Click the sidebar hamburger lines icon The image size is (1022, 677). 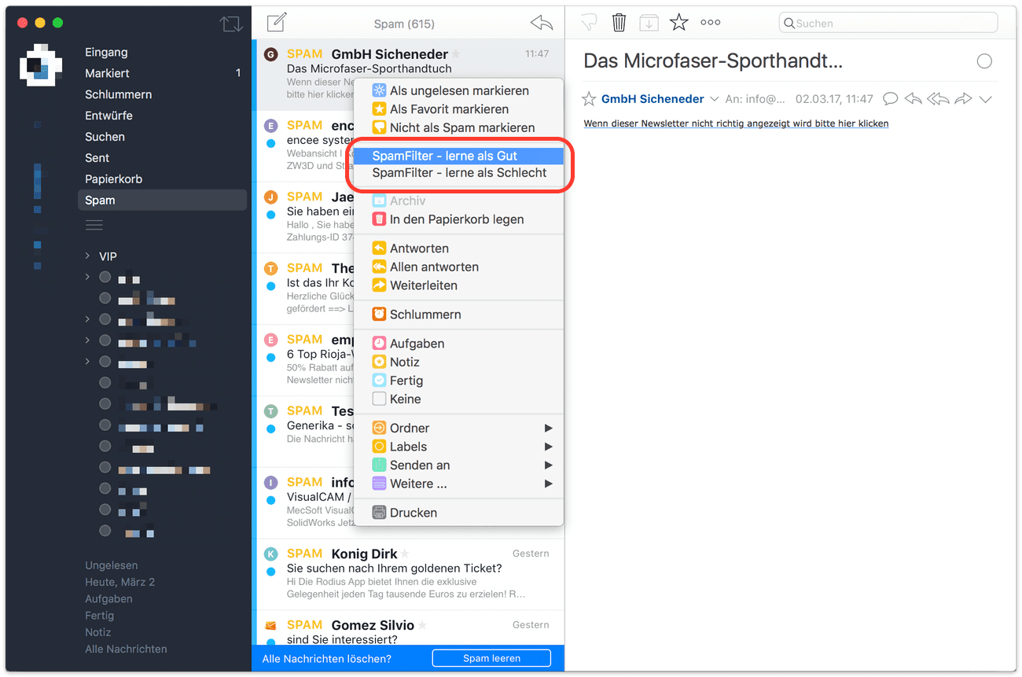(x=94, y=226)
